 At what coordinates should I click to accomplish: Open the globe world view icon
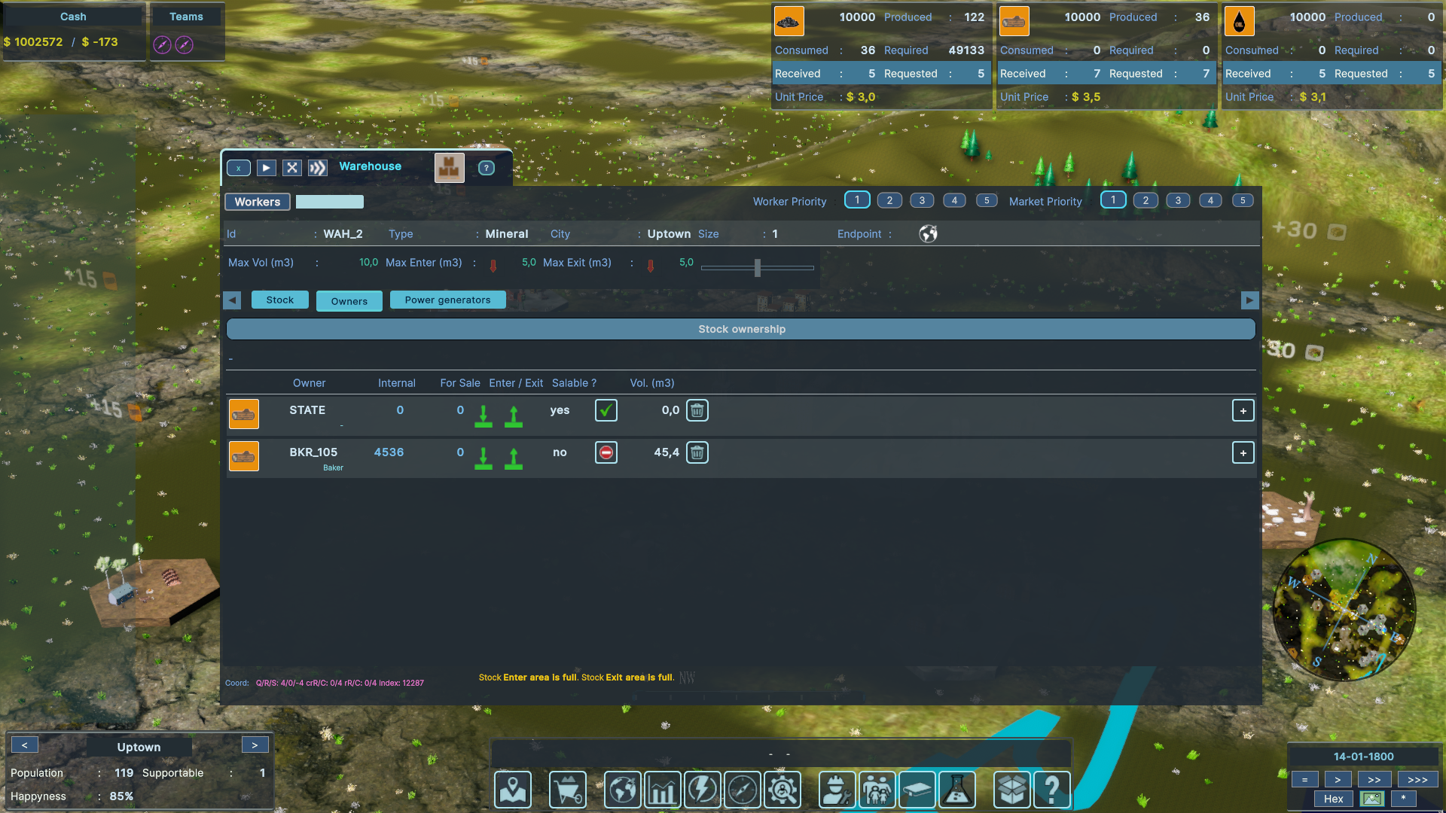pyautogui.click(x=623, y=790)
